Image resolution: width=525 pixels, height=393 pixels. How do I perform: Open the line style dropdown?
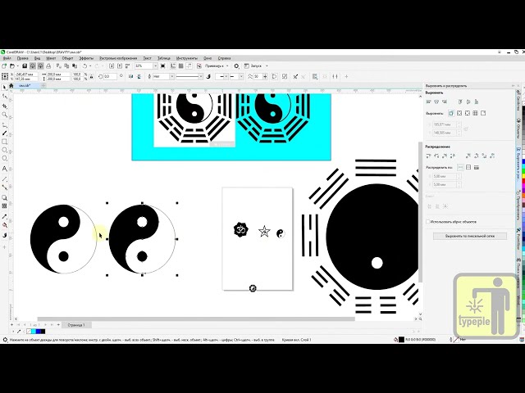(200, 76)
